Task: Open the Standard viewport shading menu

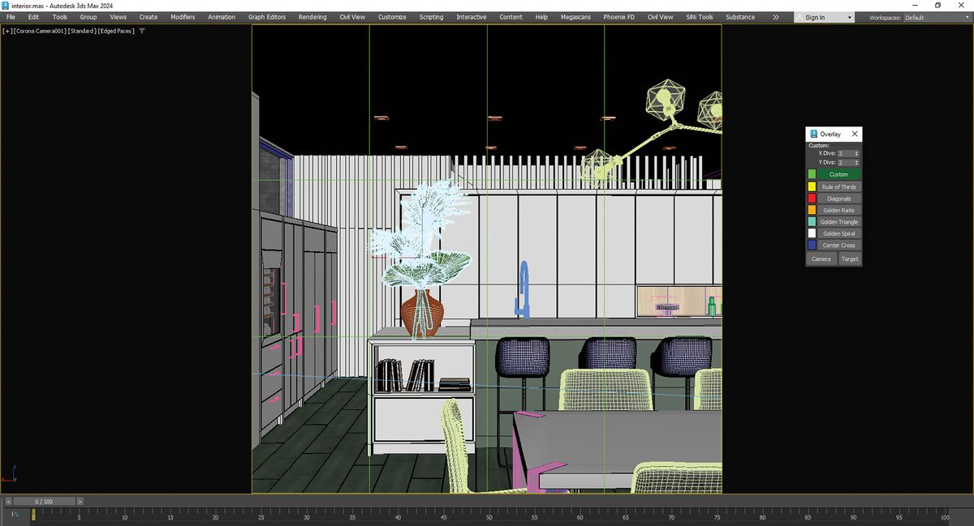Action: point(81,31)
